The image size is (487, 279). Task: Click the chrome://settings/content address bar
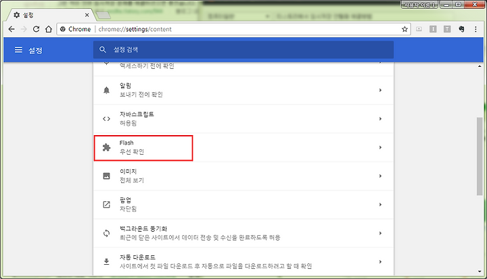tap(232, 29)
